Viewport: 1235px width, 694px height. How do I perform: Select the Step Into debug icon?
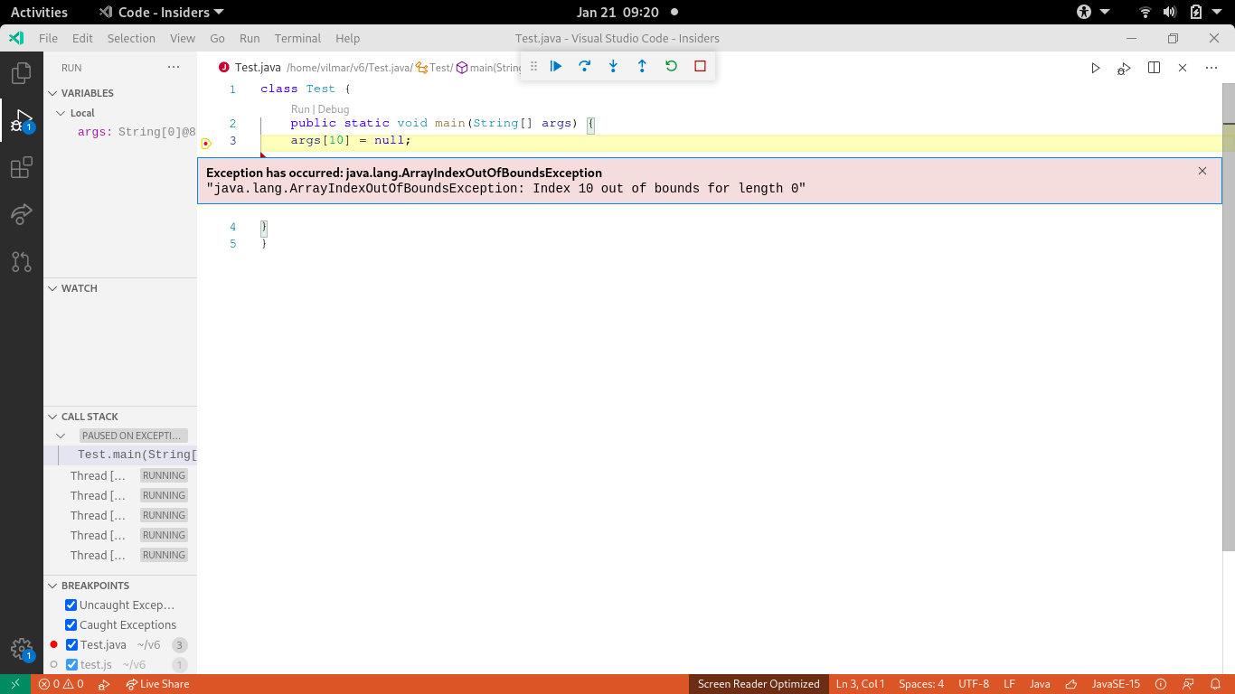point(613,66)
